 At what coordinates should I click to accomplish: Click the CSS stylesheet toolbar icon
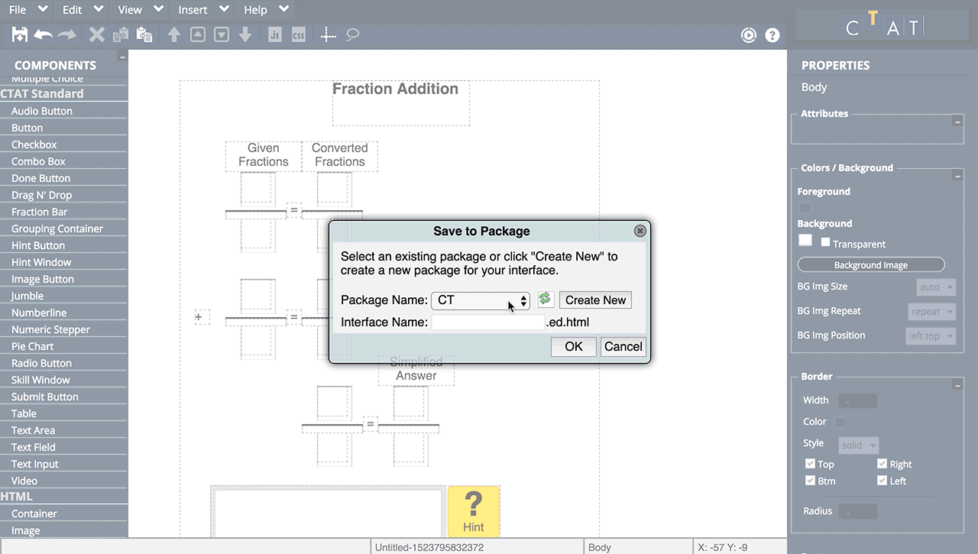[x=299, y=35]
